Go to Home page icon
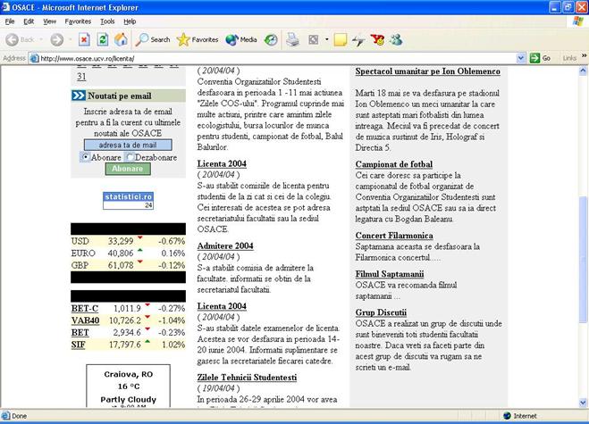 [121, 39]
